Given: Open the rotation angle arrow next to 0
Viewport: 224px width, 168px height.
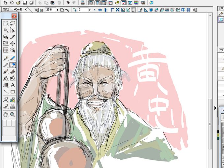Looking at the screenshot, I should [x=90, y=10].
